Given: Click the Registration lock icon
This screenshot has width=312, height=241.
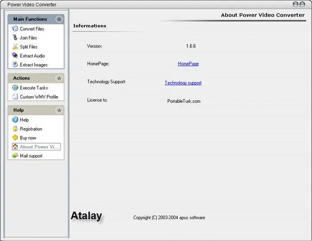Looking at the screenshot, I should (15, 129).
